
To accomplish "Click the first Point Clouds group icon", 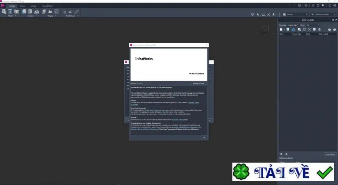I will point(64,12).
